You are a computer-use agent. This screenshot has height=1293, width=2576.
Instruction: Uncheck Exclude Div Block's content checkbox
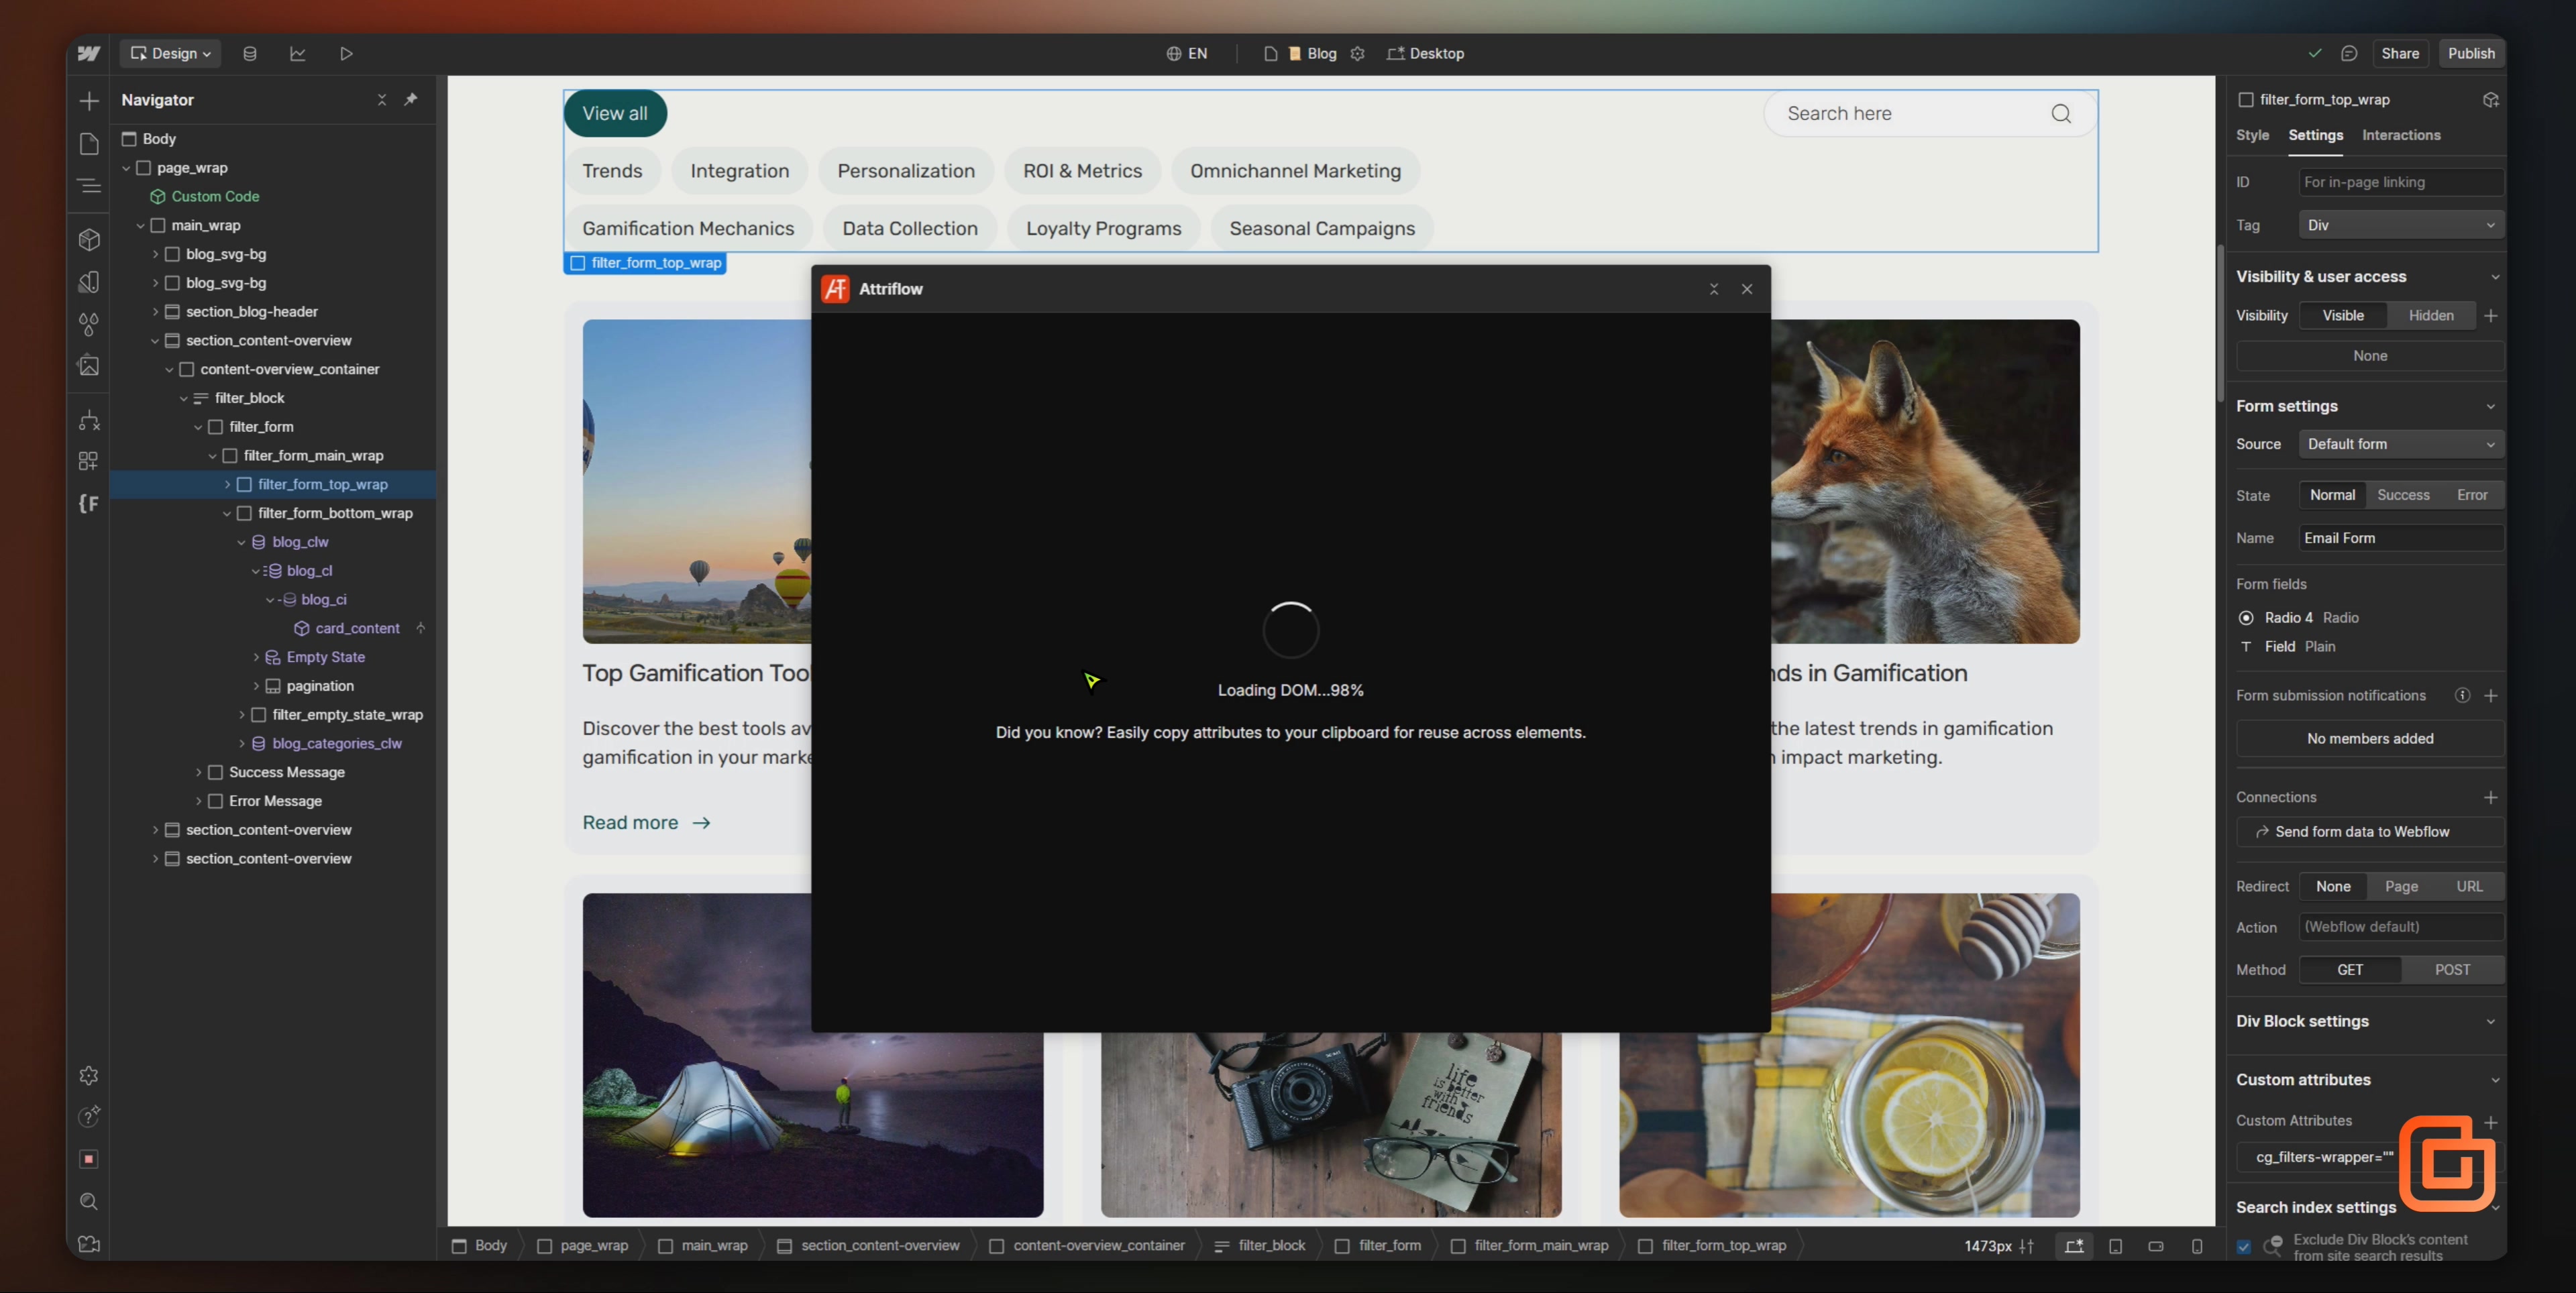(x=2244, y=1247)
